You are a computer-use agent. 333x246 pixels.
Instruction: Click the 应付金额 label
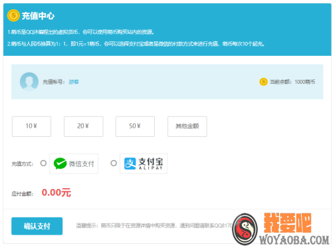(x=23, y=194)
